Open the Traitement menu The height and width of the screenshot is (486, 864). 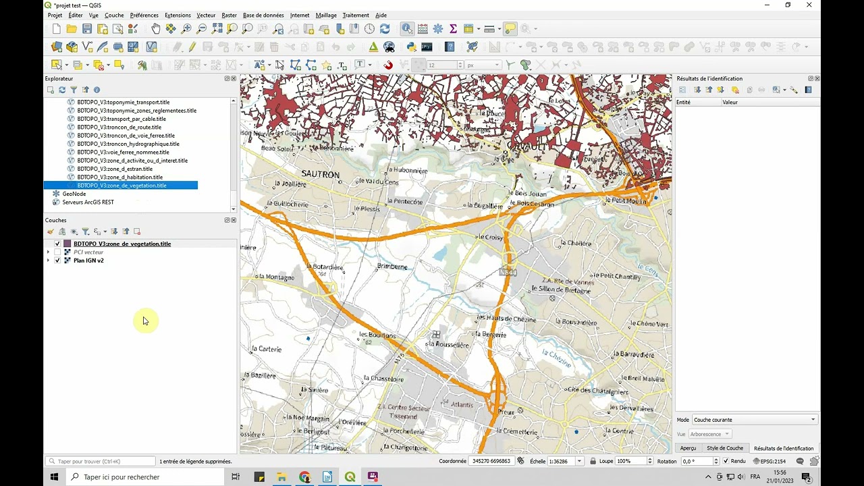tap(356, 15)
